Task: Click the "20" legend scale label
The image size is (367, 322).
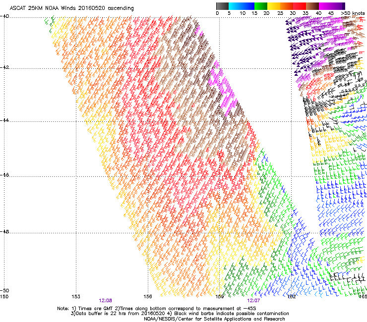Action: (x=266, y=13)
